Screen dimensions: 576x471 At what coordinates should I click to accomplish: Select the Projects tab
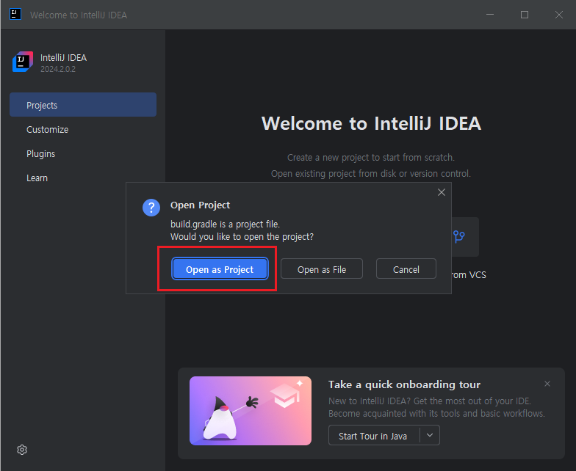coord(83,105)
